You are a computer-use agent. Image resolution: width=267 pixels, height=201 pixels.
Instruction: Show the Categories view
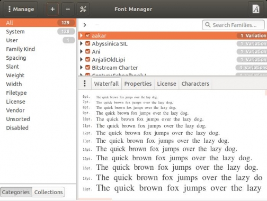(x=16, y=192)
